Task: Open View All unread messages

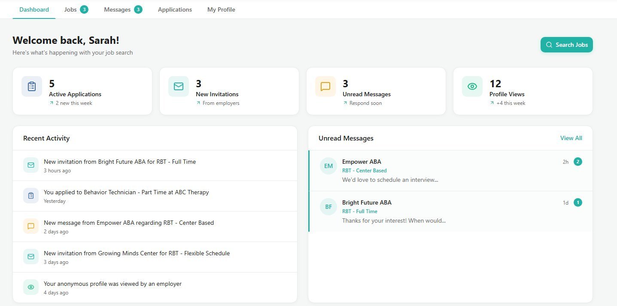Action: pos(571,138)
